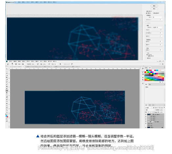
Task: Click the Change Screen Mode icon
Action: coord(7,121)
